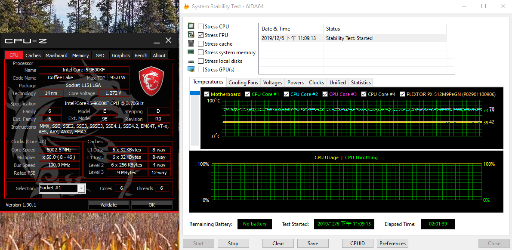Click the Validate button in CPU-Z
This screenshot has width=512, height=250.
tap(108, 205)
